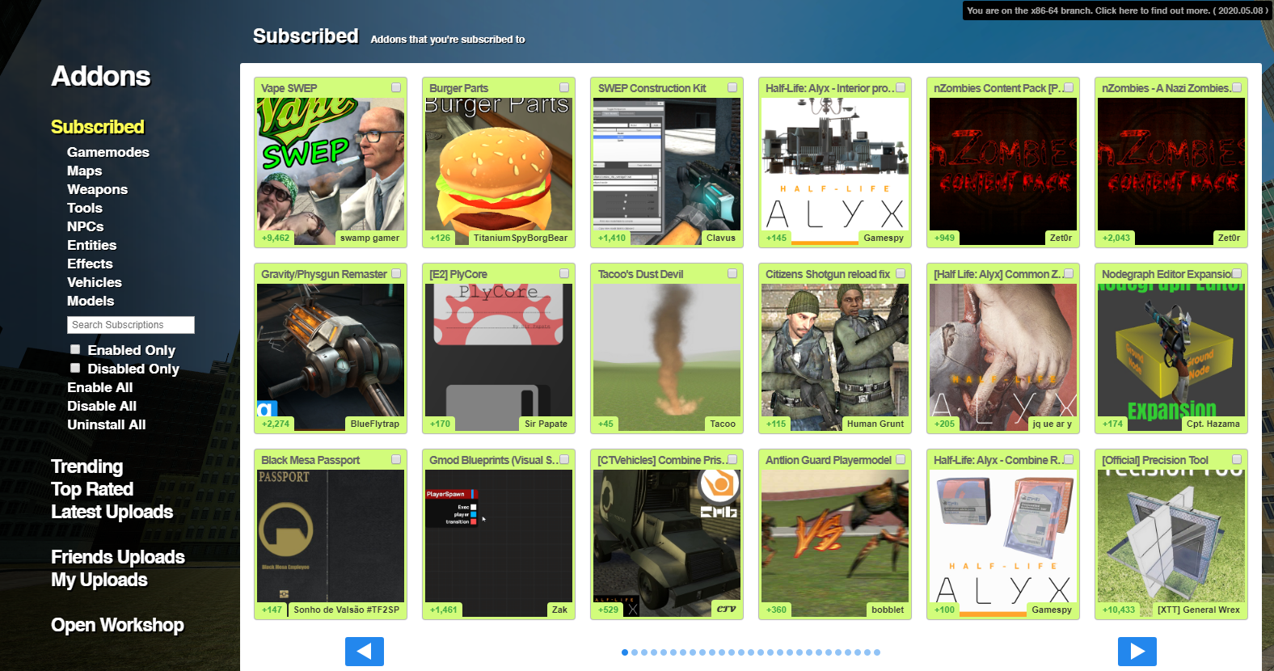Screen dimensions: 1274x671
Task: Jump to the first page dot
Action: [625, 652]
